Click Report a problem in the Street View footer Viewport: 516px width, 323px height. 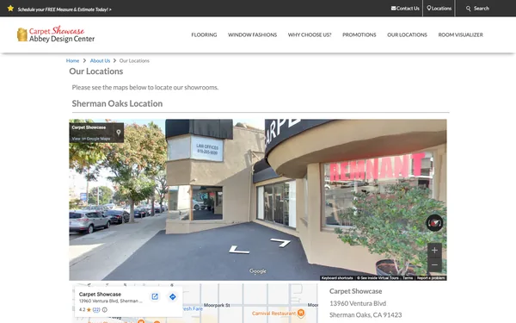coord(431,278)
